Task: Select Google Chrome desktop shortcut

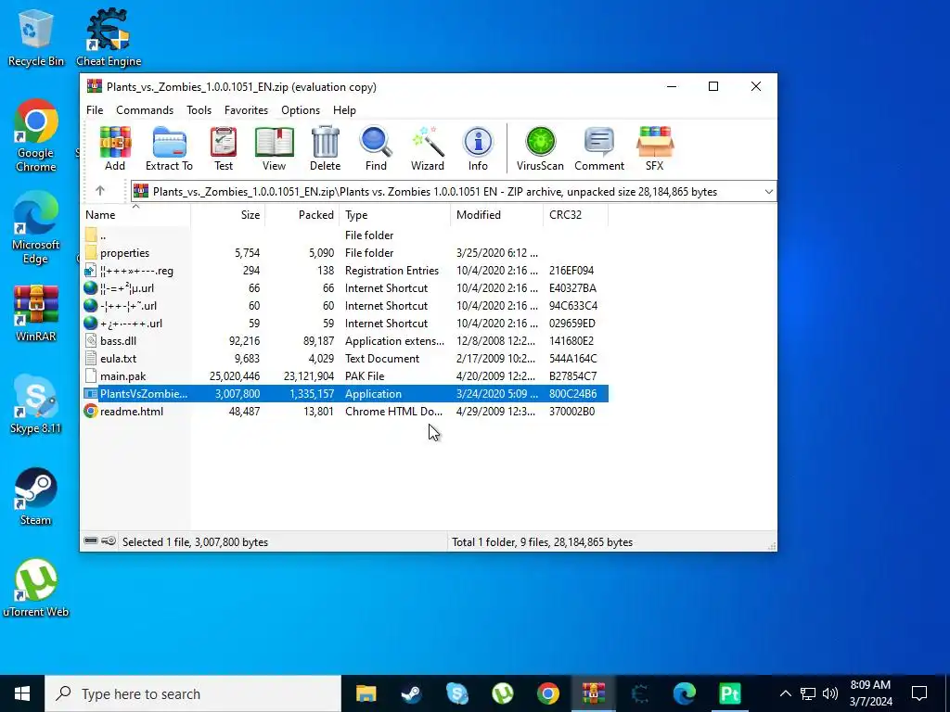Action: pos(35,136)
